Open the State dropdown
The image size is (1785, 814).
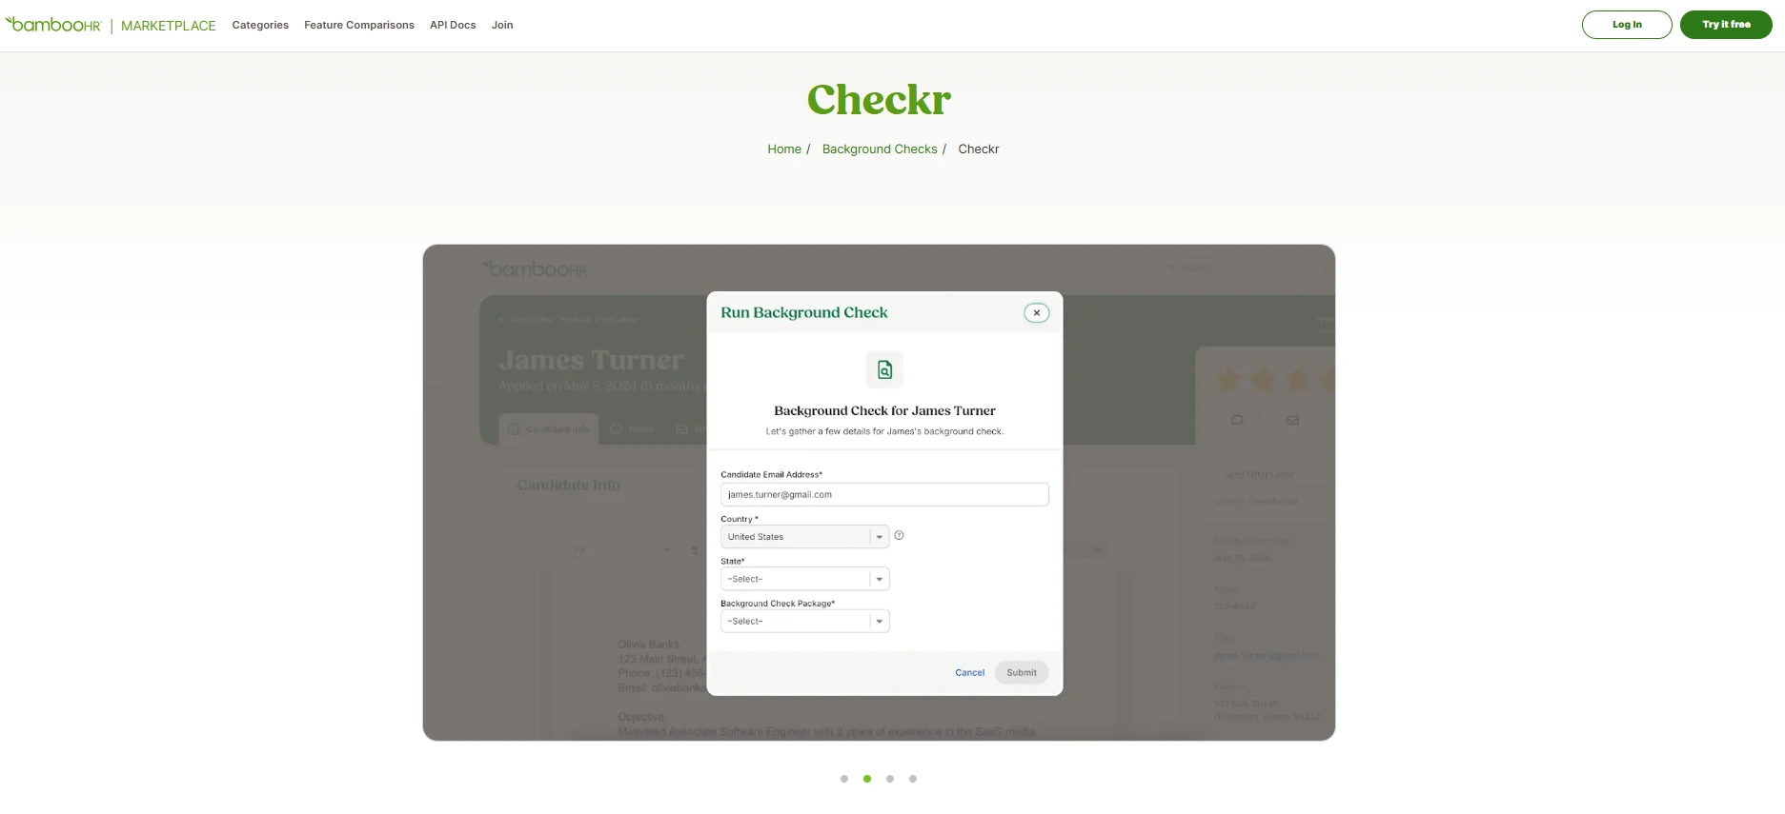[x=804, y=579]
